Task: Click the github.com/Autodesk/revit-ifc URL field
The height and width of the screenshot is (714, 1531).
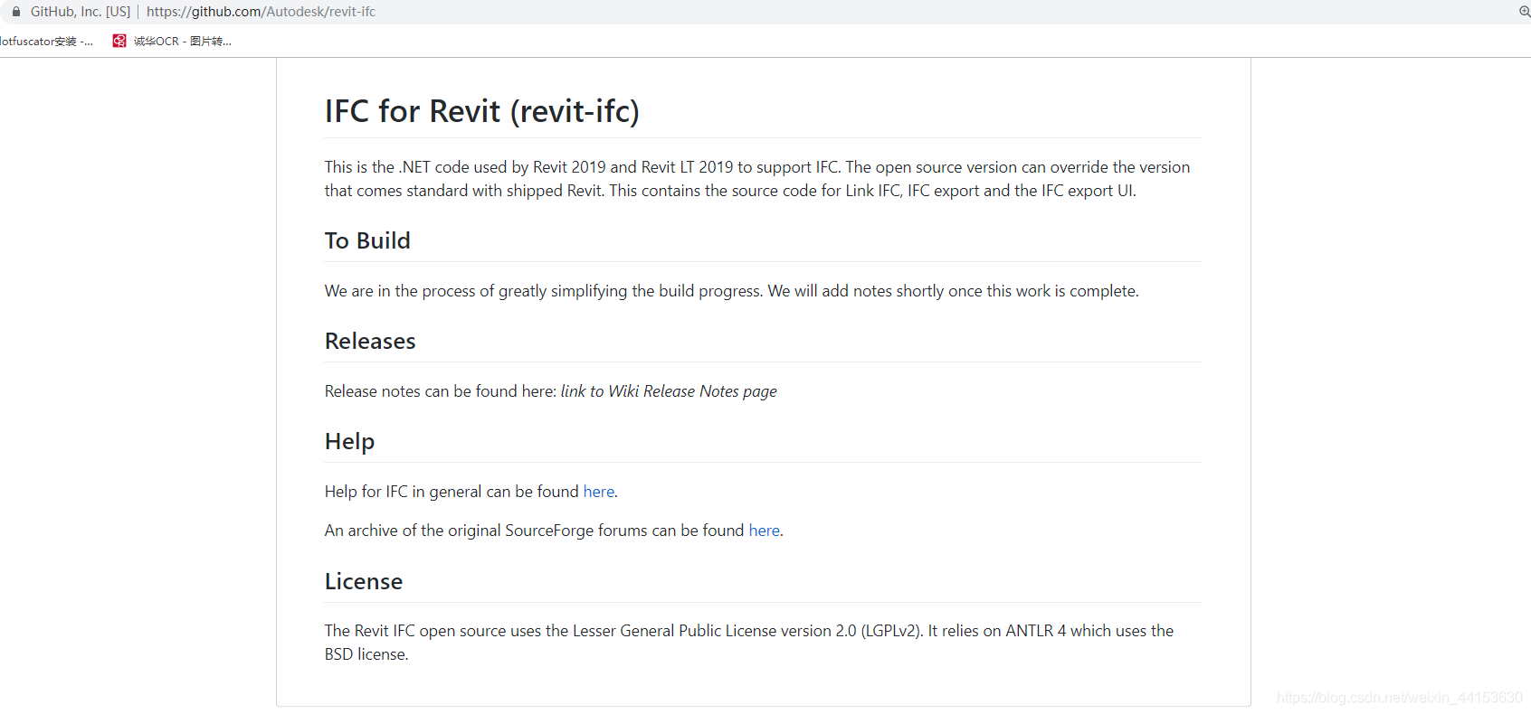Action: click(261, 12)
